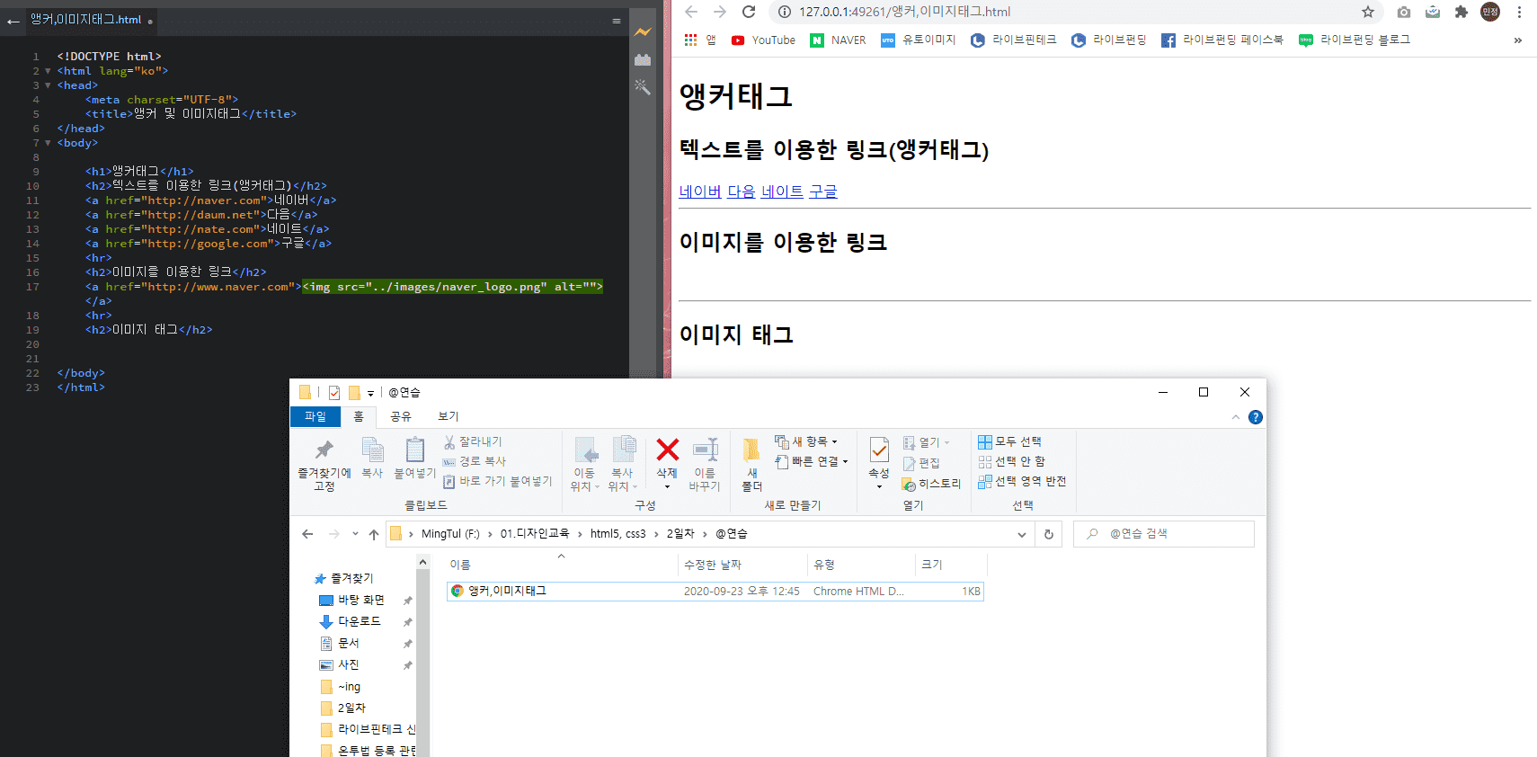Open the NAVER bookmark
Viewport: 1537px width, 757px height.
[838, 40]
